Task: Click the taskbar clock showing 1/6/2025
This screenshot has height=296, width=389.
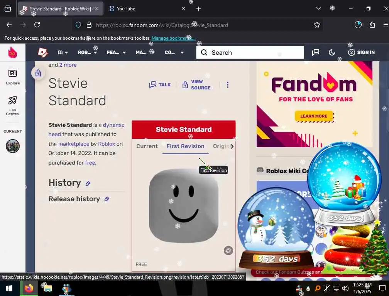Action: pyautogui.click(x=362, y=288)
